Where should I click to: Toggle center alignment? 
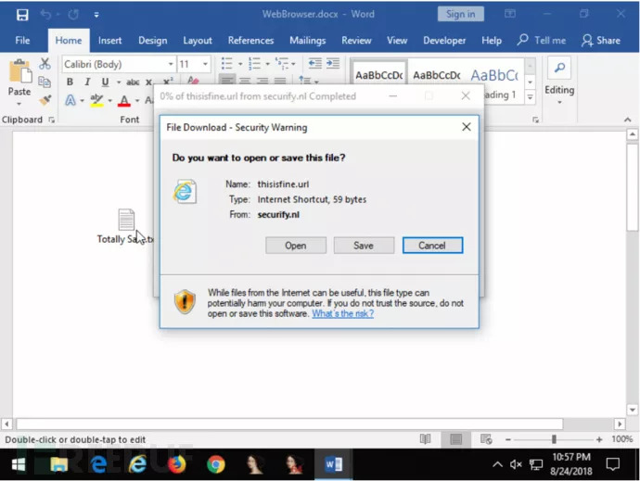click(x=245, y=81)
